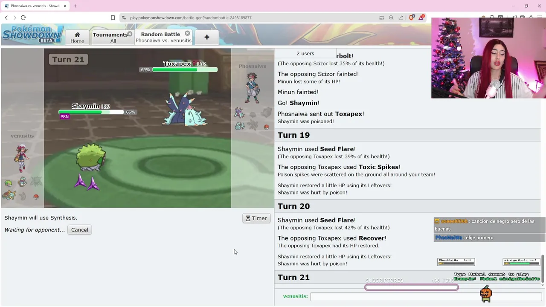Open Brave Shields lion icon
The image size is (546, 307).
(x=412, y=17)
